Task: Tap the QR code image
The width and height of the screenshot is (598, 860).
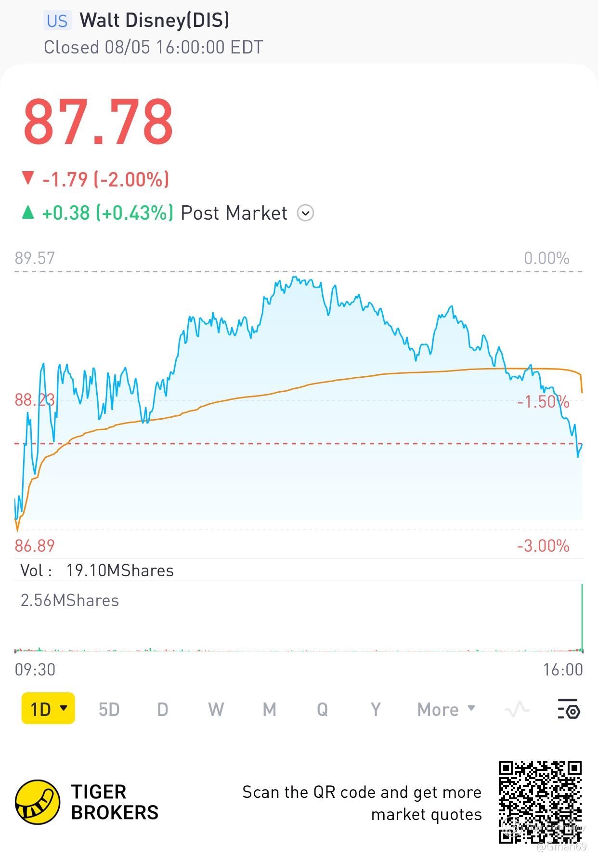Action: [x=540, y=802]
